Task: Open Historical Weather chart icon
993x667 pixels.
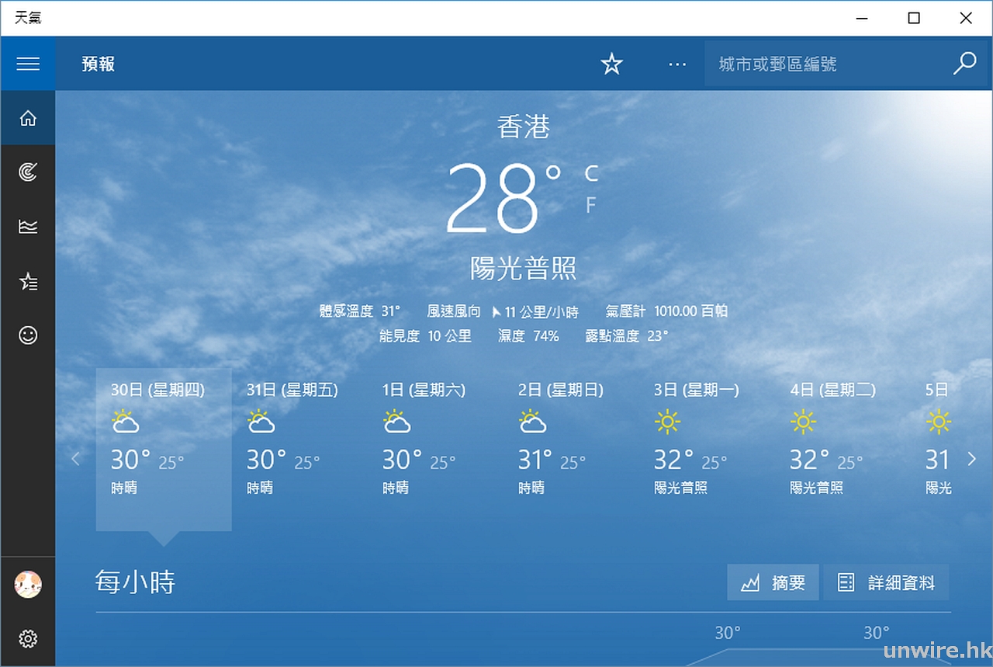Action: (28, 227)
